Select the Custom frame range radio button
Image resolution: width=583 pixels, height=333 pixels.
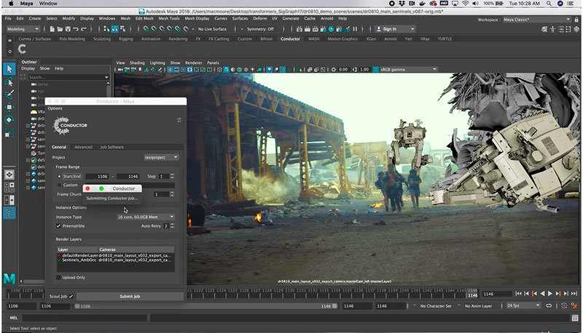point(59,185)
